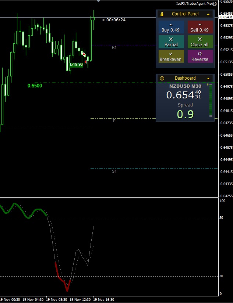Image resolution: width=233 pixels, height=303 pixels.
Task: Click the S1 pivot line label
Action: tap(114, 171)
